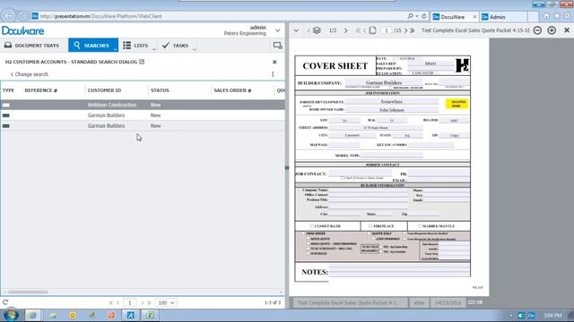Close the document viewer

click(567, 30)
